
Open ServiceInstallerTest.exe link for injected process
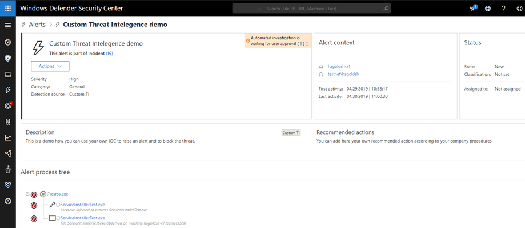[x=83, y=205]
